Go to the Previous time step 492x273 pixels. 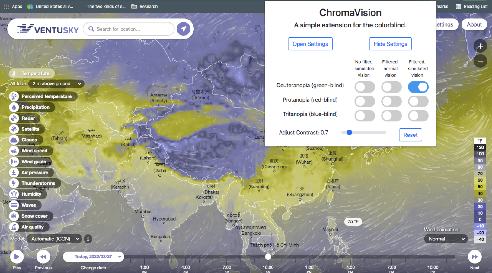pyautogui.click(x=43, y=257)
